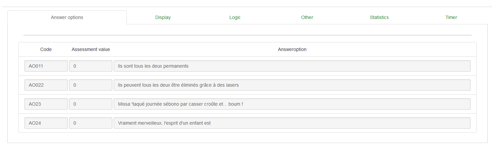Select the answer field mentioning lasers
Viewport: 492px width, 147px height.
pyautogui.click(x=292, y=85)
